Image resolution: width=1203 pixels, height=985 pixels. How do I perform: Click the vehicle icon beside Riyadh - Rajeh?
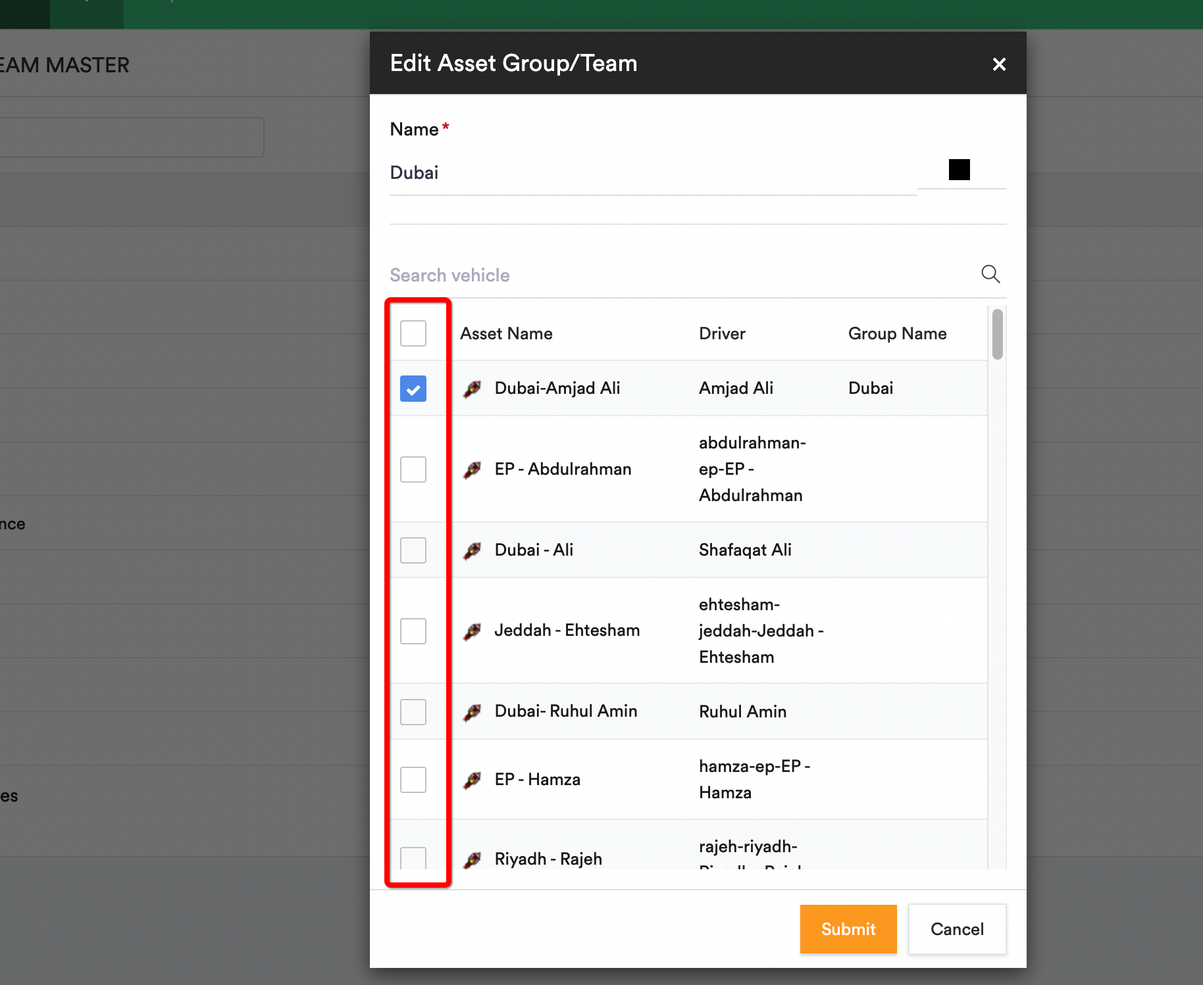pos(473,859)
